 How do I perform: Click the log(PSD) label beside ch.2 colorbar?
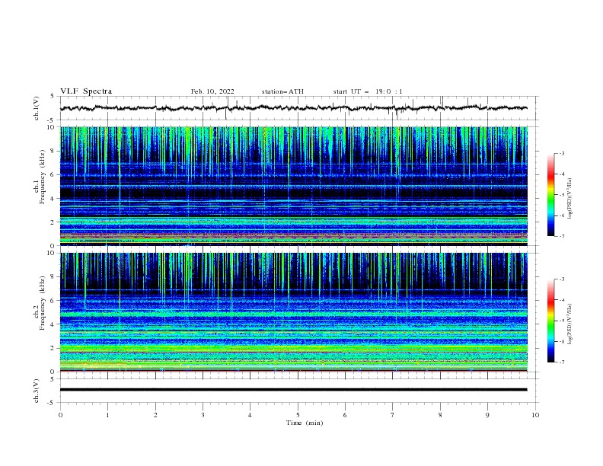click(570, 324)
